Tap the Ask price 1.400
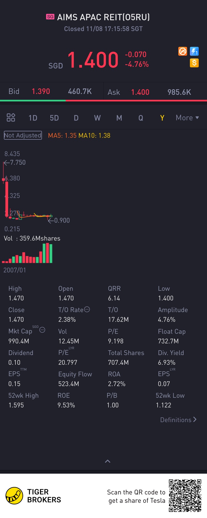The width and height of the screenshot is (207, 518). tap(140, 92)
